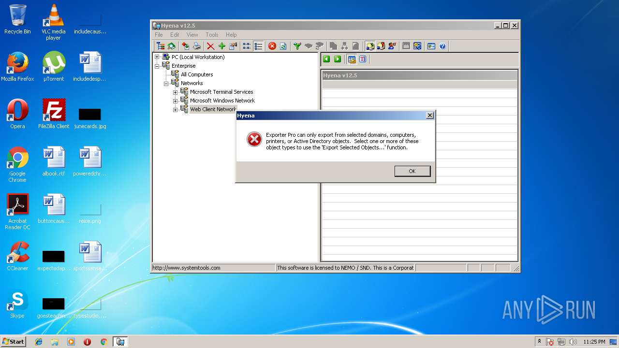Select Microsoft Terminal Services tree item
The width and height of the screenshot is (619, 348).
221,92
